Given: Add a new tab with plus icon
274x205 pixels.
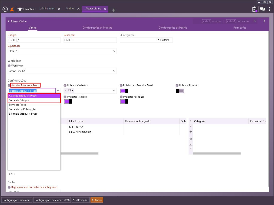Looking at the screenshot, I should pos(114,10).
